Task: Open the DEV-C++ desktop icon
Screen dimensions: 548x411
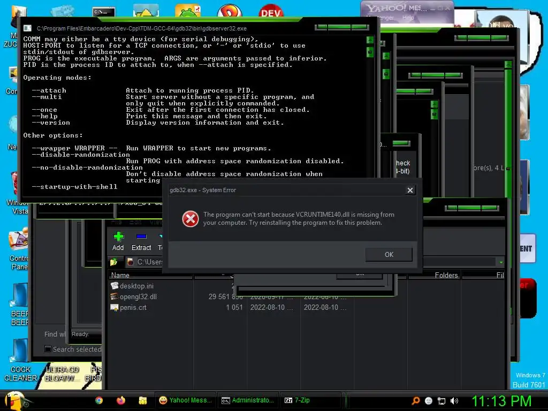Action: point(271,11)
